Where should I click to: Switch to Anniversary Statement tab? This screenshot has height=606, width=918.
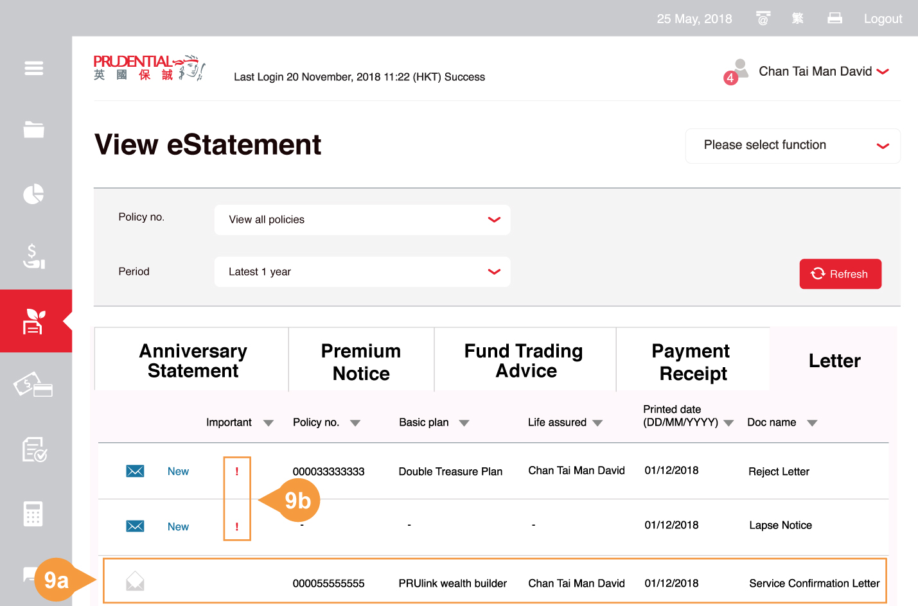click(x=193, y=361)
